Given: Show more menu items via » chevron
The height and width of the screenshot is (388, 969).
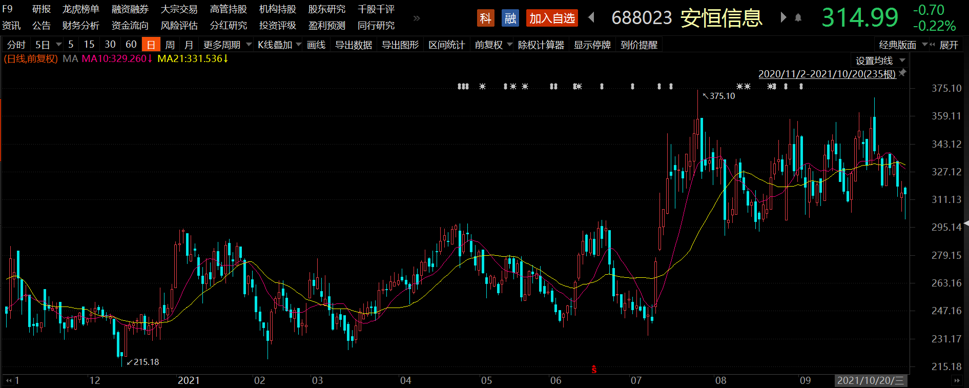Looking at the screenshot, I should coord(417,18).
